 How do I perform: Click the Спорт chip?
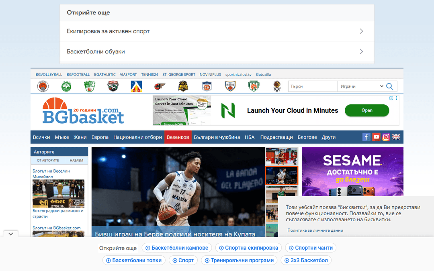coord(183,260)
